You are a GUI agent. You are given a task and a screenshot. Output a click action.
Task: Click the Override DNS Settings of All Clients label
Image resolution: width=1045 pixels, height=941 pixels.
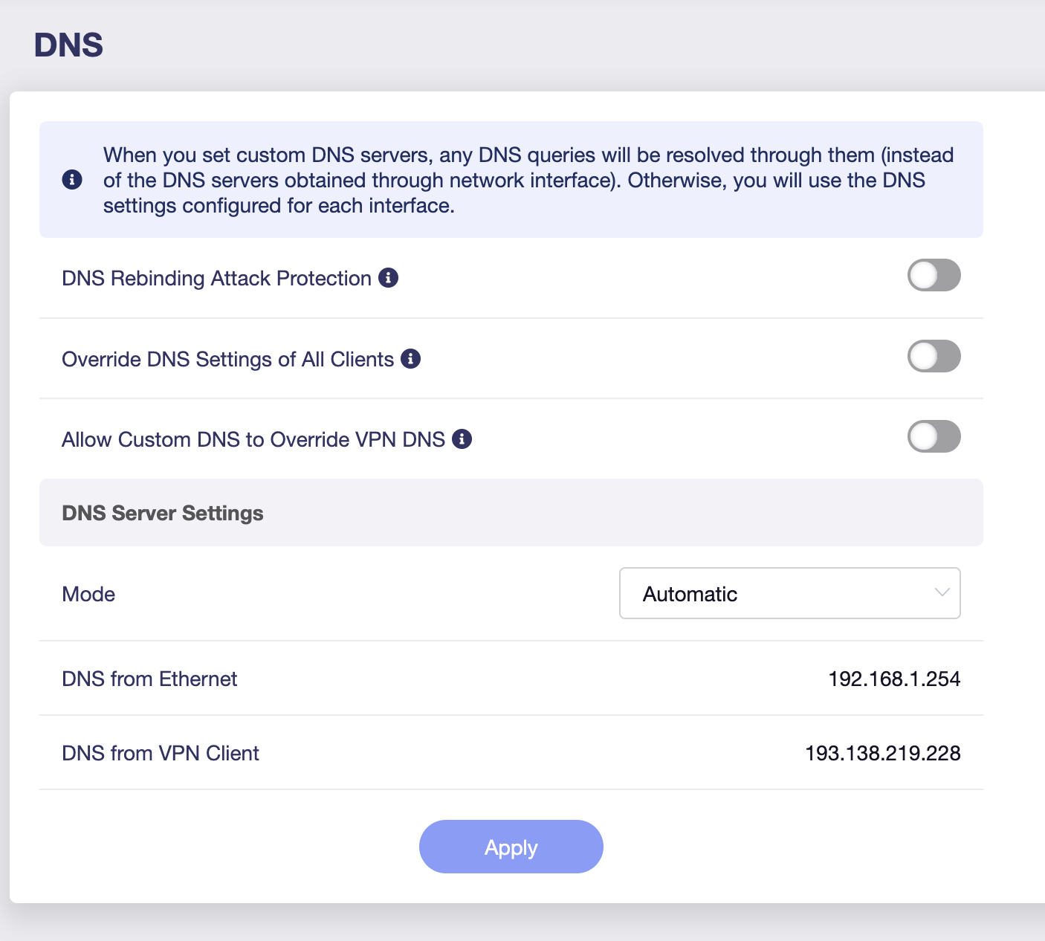[227, 359]
